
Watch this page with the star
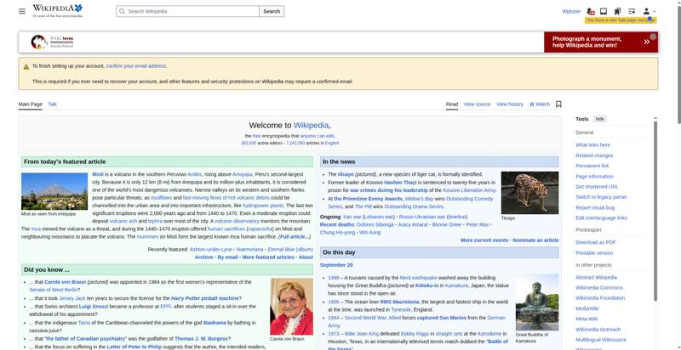[x=540, y=104]
